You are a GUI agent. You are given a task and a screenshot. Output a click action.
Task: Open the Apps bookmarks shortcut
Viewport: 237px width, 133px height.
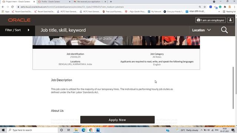[x=6, y=11]
